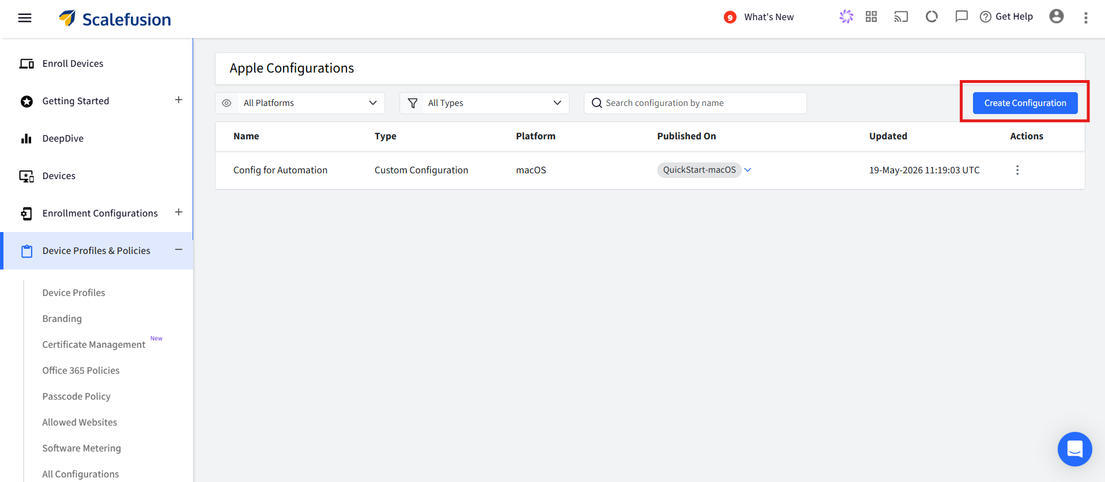This screenshot has height=482, width=1105.
Task: Click the cast screen icon
Action: pos(901,17)
